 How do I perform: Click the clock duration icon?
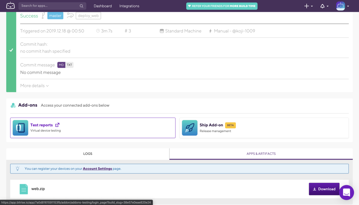click(98, 31)
